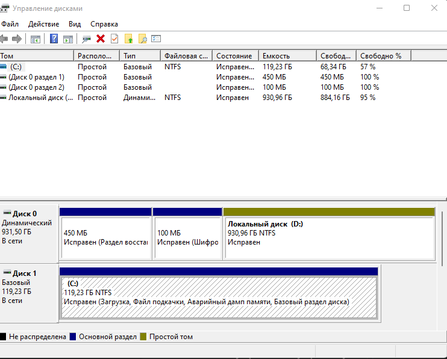The height and width of the screenshot is (359, 447).
Task: Click the red X delete icon
Action: point(101,39)
